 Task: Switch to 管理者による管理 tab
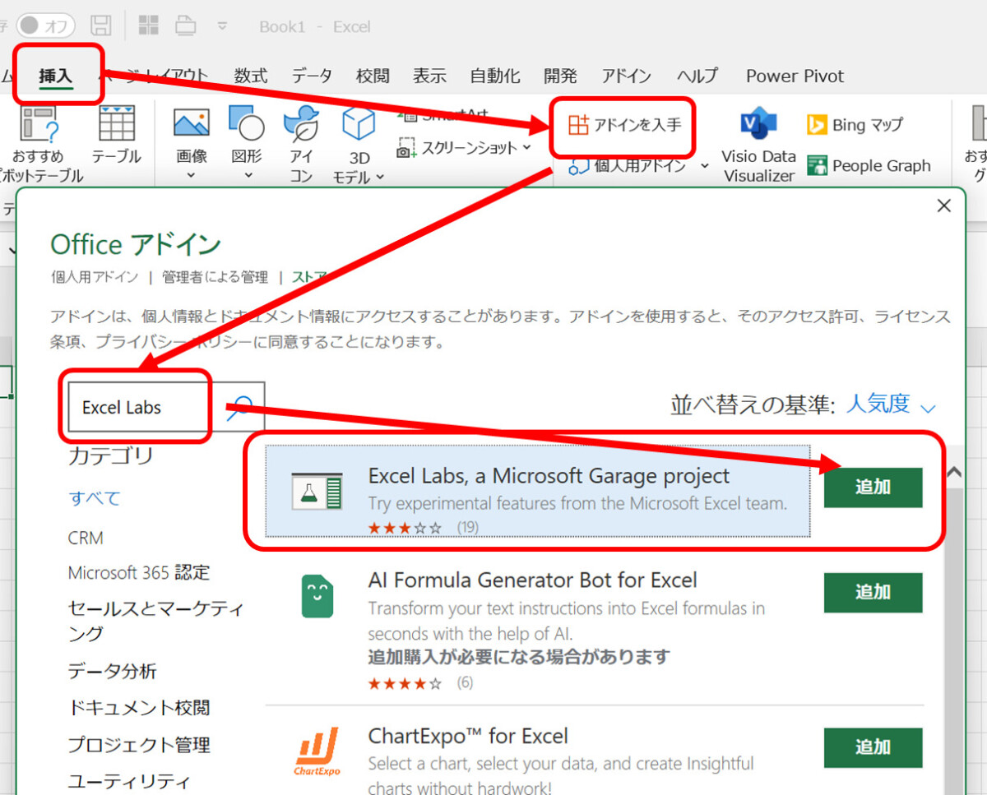point(215,277)
